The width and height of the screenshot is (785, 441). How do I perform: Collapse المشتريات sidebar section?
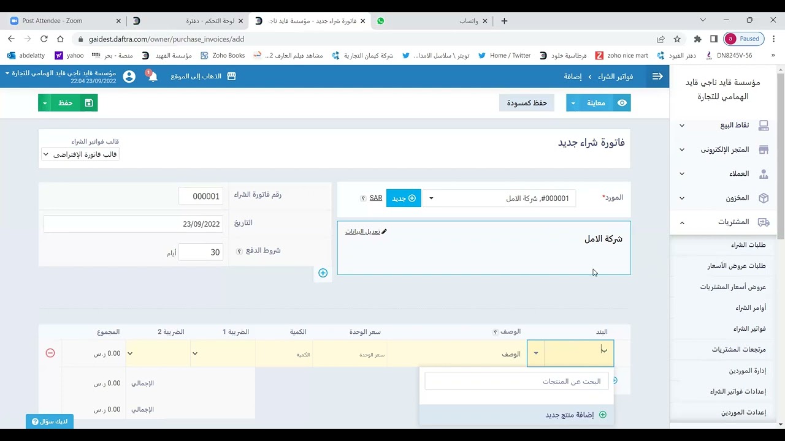coord(724,222)
